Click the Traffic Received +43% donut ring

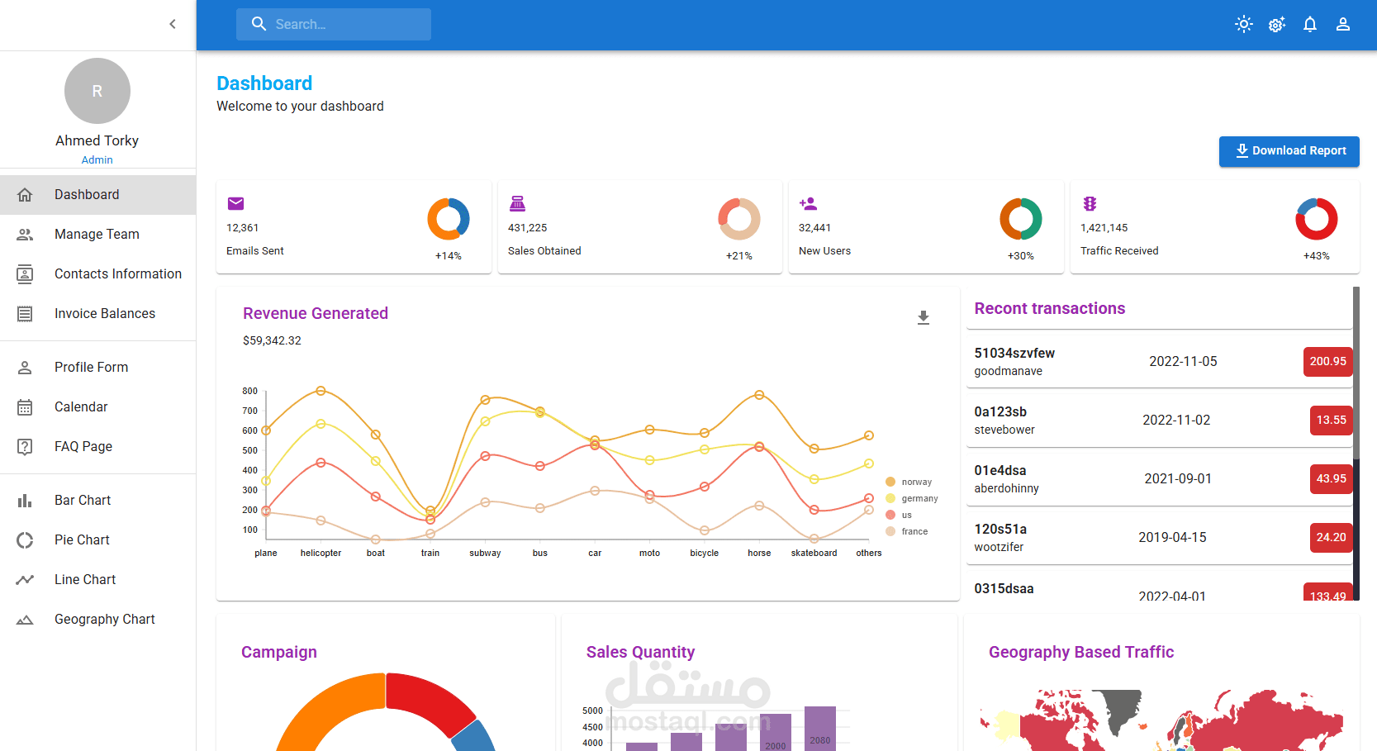point(1317,219)
